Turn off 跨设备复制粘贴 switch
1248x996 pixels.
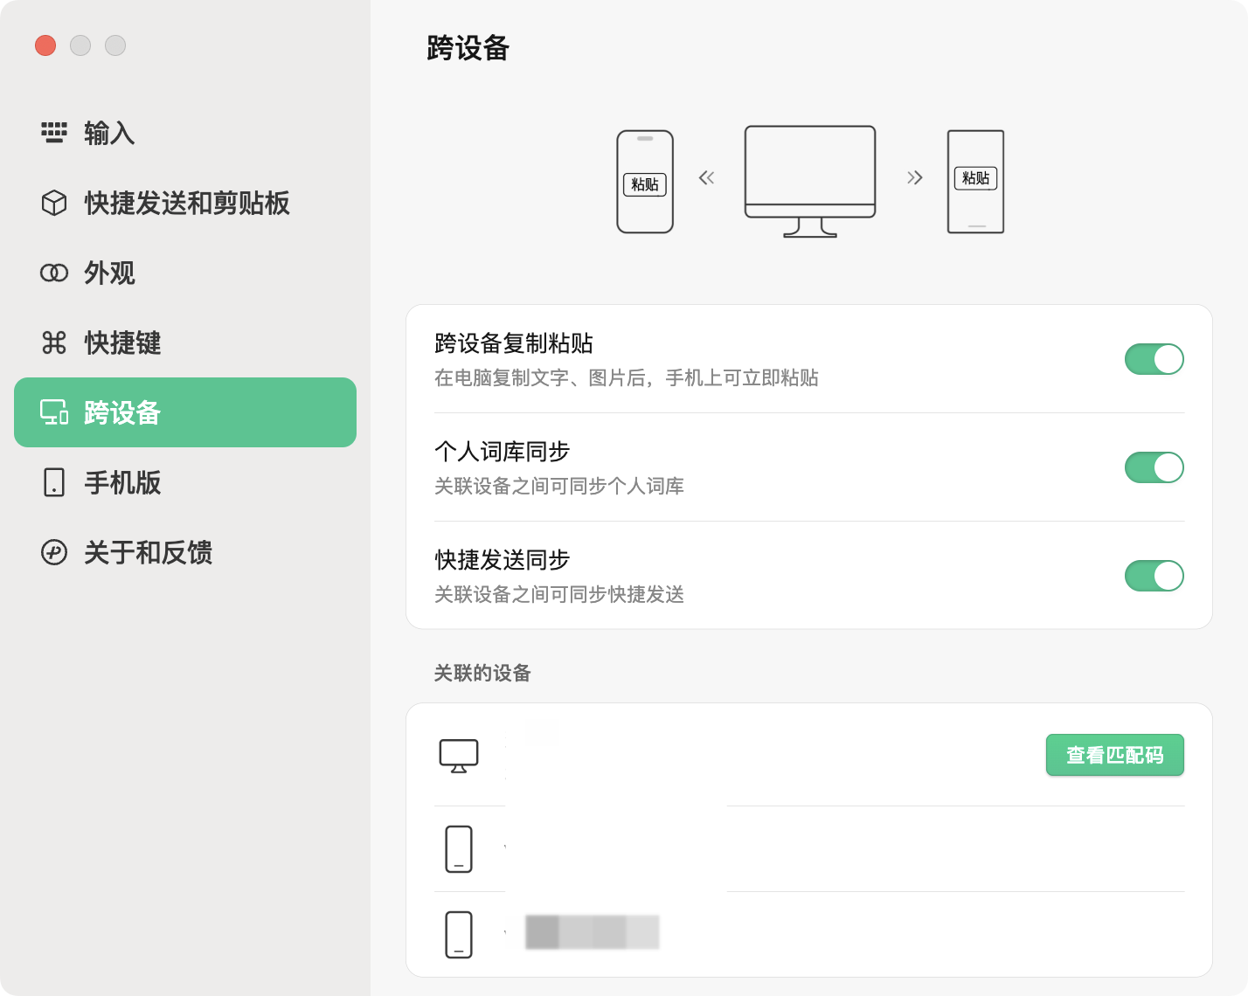coord(1154,359)
